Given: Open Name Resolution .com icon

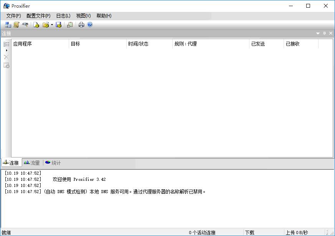Looking at the screenshot, I should point(25,25).
